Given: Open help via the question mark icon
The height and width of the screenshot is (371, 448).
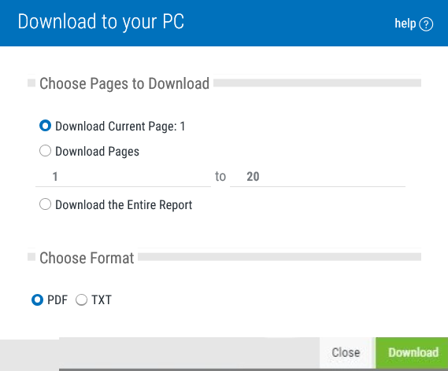Looking at the screenshot, I should tap(426, 24).
